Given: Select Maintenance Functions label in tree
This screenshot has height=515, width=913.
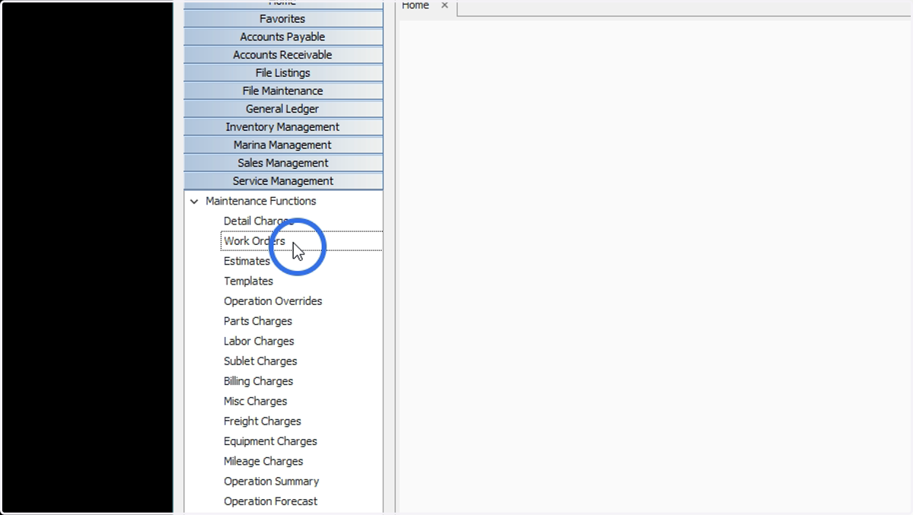Looking at the screenshot, I should pos(261,201).
